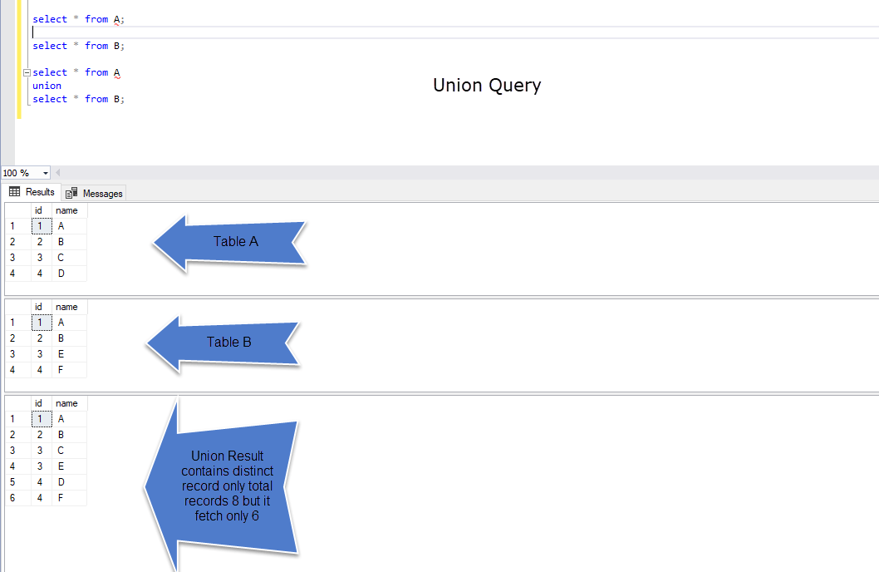Click the document icon on the Messages tab
The width and height of the screenshot is (879, 572).
tap(71, 192)
